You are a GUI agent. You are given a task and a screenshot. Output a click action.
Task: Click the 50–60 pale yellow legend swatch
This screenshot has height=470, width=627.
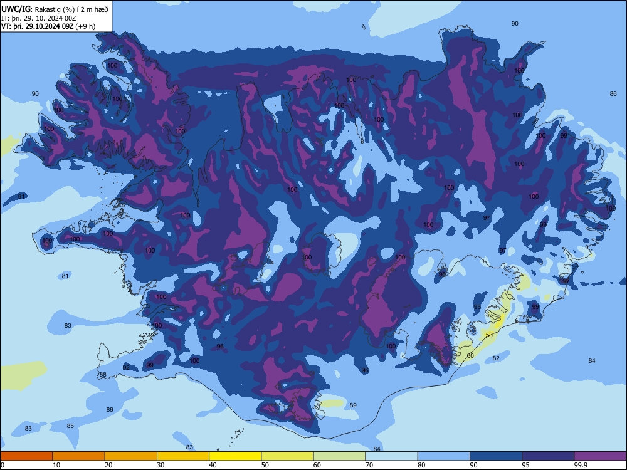coord(287,456)
